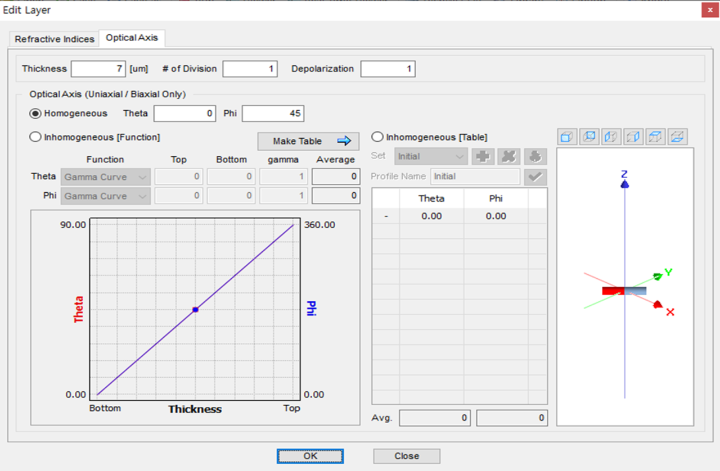Screen dimensions: 720x471
Task: Open the Set Initial dropdown
Action: [431, 156]
